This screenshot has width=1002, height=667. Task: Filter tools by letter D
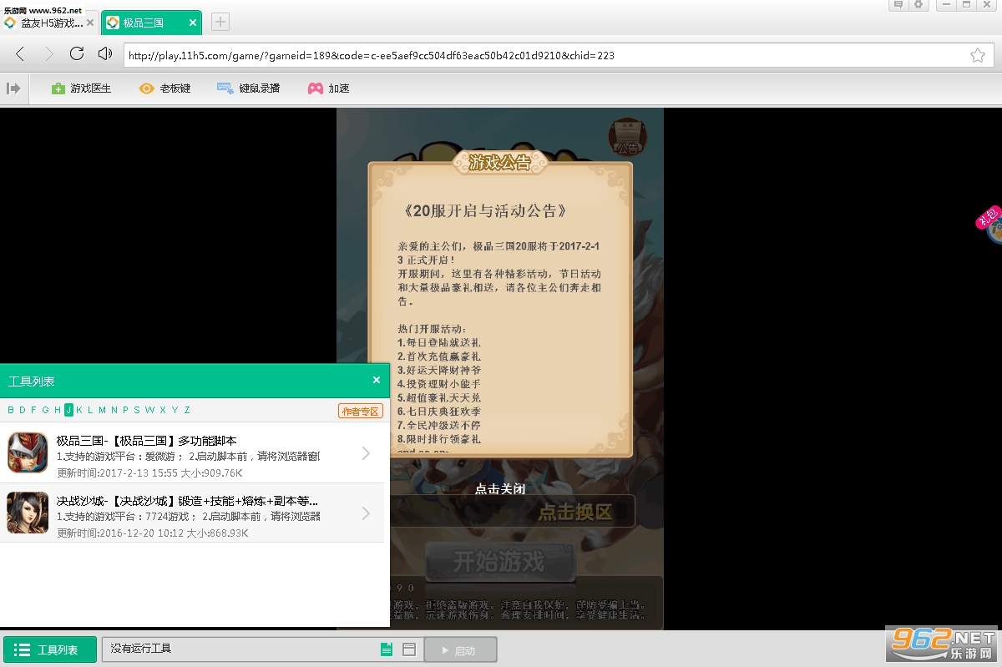coord(23,410)
